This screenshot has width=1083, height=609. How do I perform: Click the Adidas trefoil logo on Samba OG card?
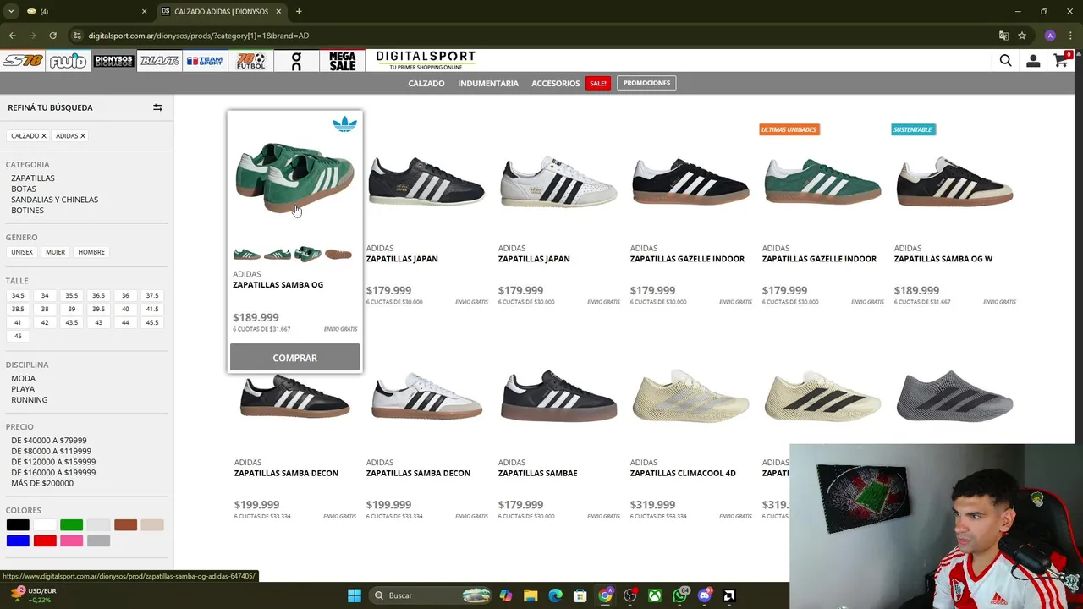pos(344,124)
